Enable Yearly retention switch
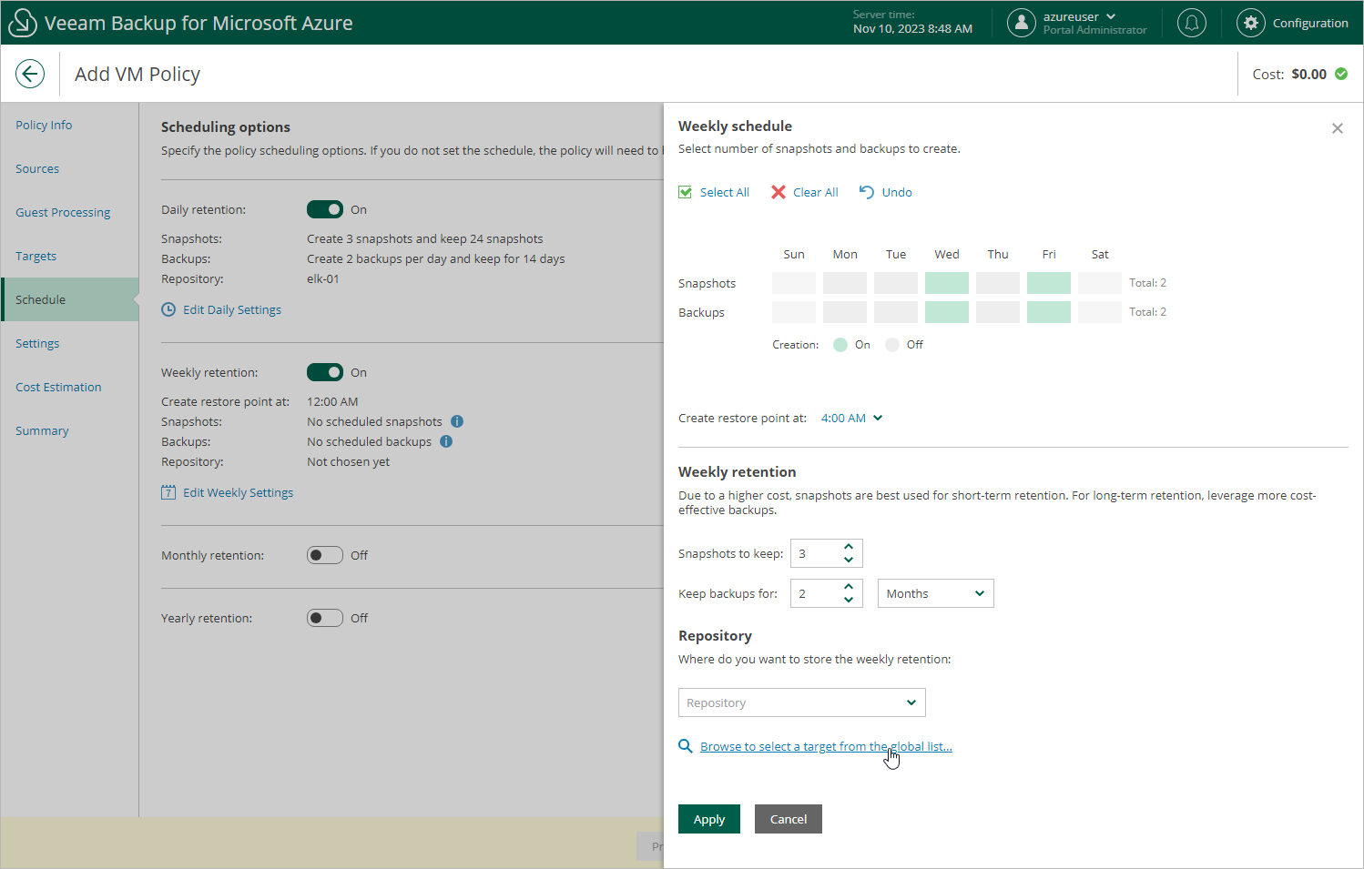This screenshot has width=1364, height=869. point(325,618)
